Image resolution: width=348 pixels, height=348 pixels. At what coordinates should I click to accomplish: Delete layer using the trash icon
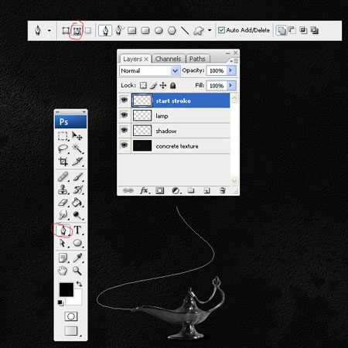pos(223,190)
